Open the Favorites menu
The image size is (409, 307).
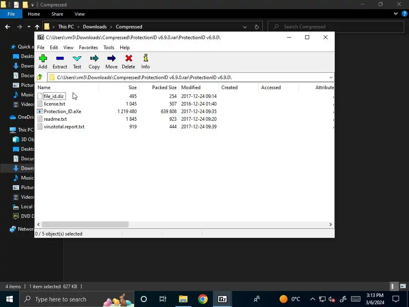[x=88, y=48]
